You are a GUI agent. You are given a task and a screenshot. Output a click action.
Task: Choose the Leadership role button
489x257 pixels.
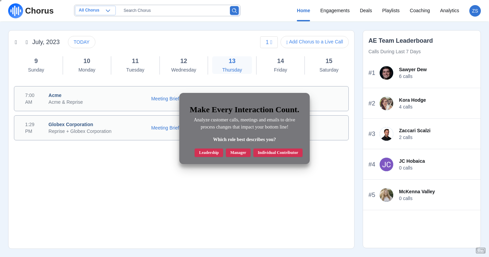click(x=209, y=153)
